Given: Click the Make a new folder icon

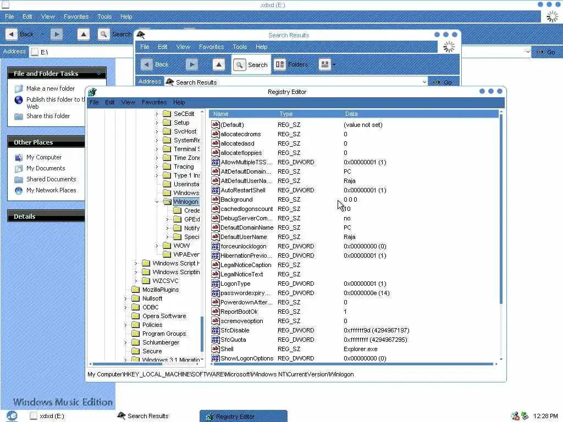Looking at the screenshot, I should click(x=19, y=88).
